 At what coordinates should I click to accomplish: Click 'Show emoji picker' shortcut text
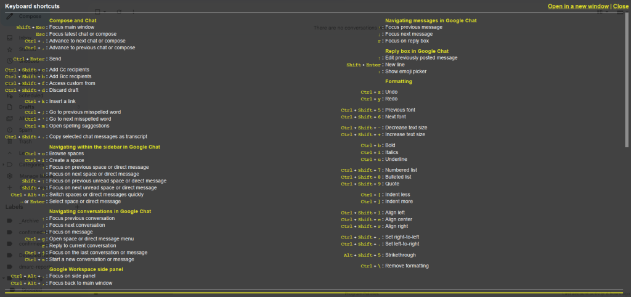(x=405, y=71)
